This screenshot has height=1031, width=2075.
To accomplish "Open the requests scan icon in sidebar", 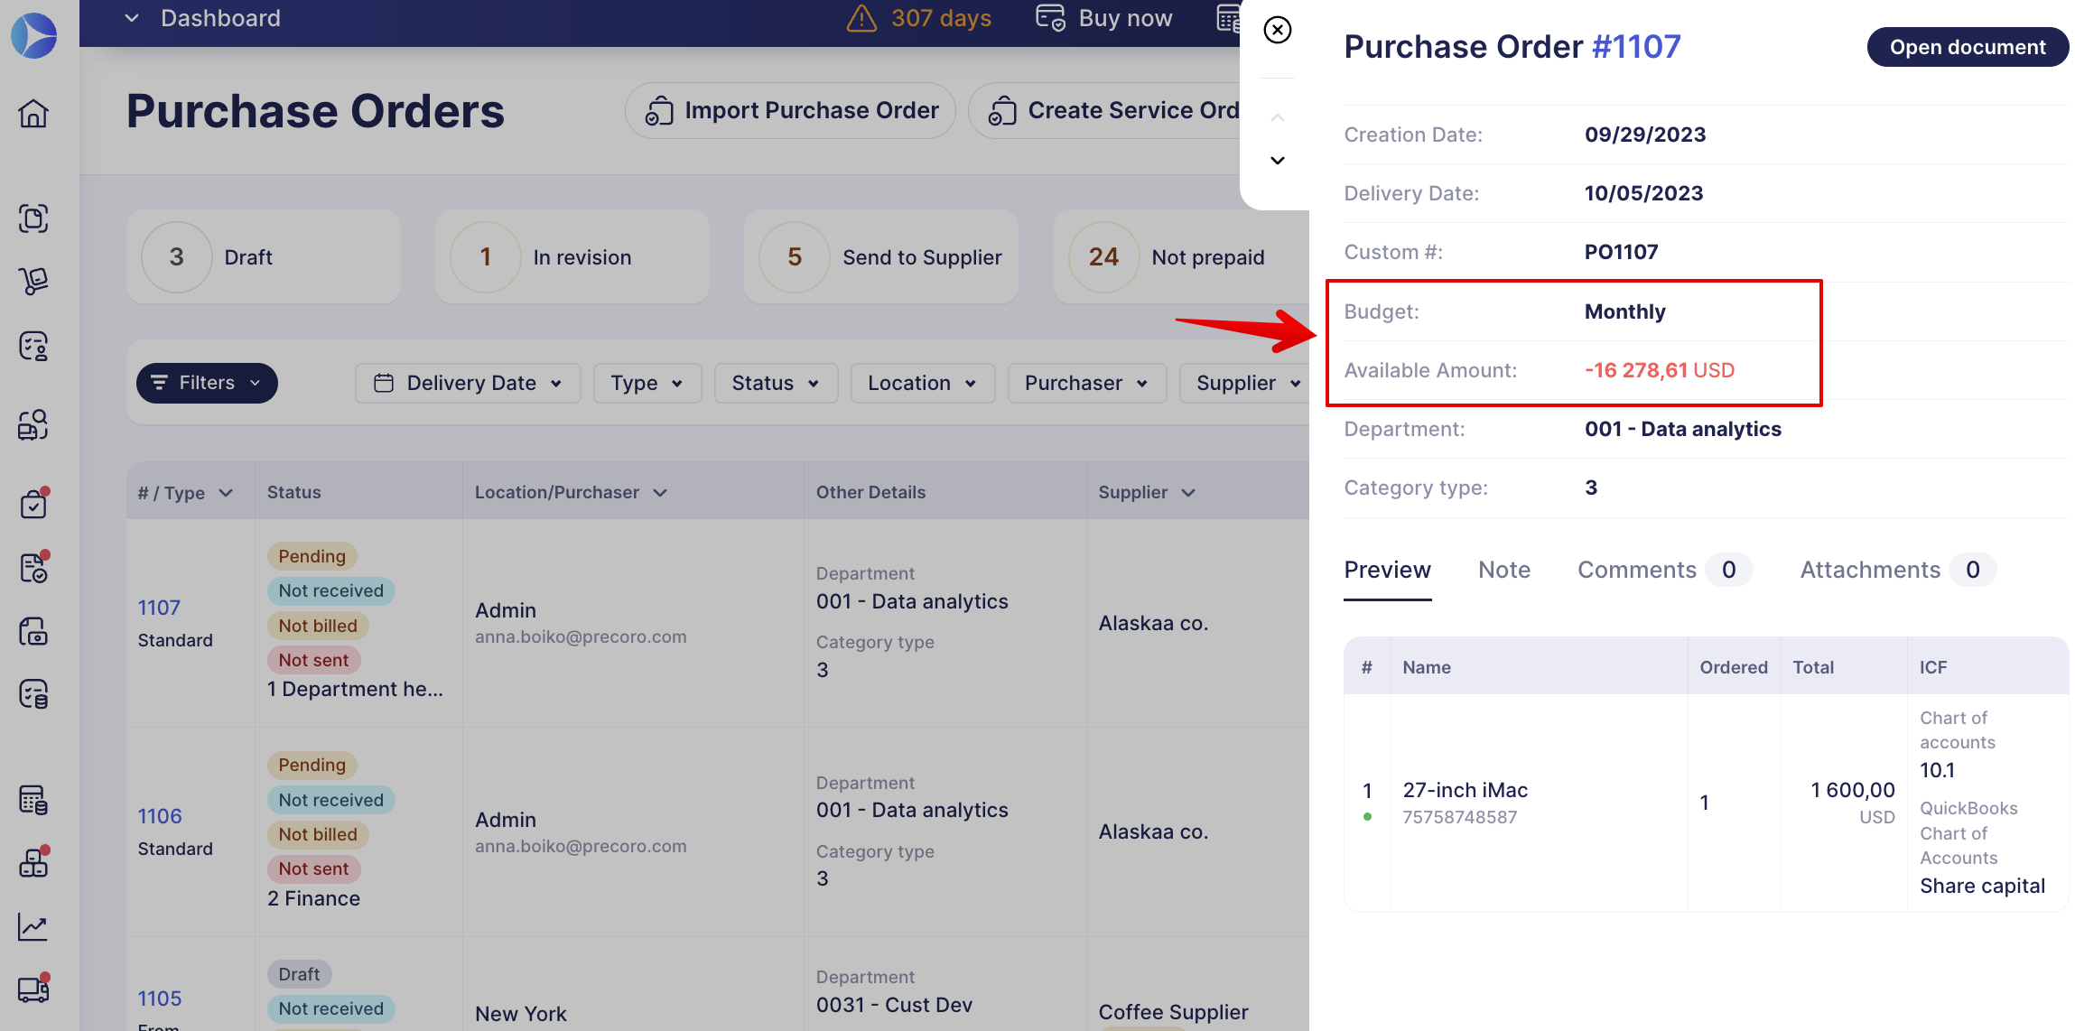I will pos(33,218).
